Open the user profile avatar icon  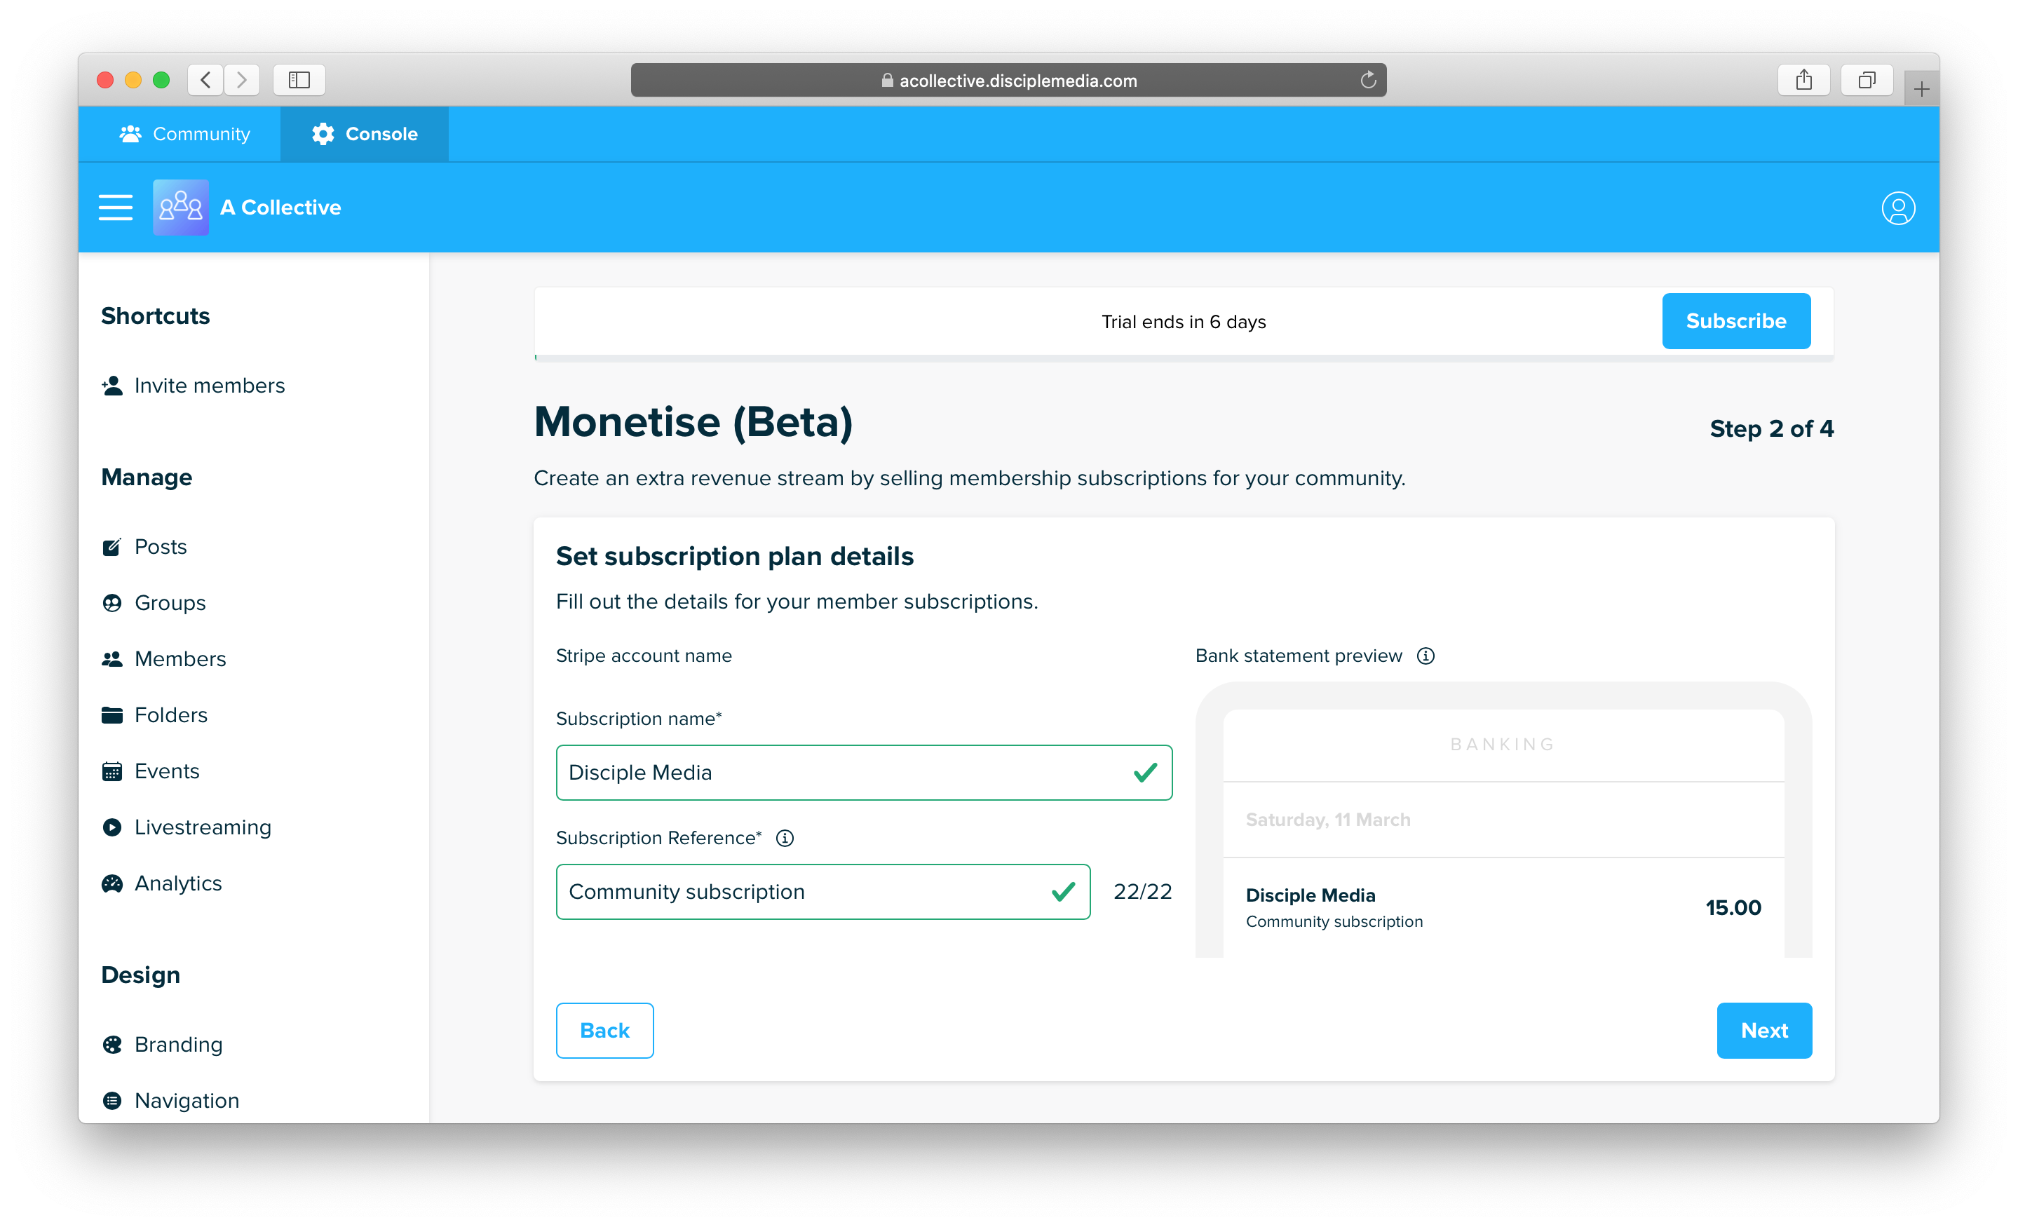[1897, 208]
